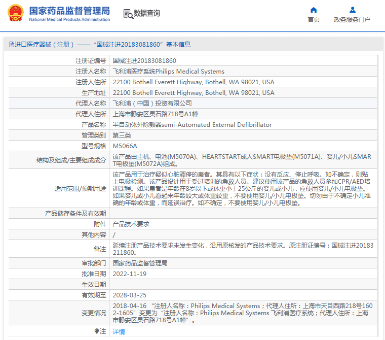The height and width of the screenshot is (340, 385).
Task: Click the 备注 remark text
Action: click(x=243, y=249)
